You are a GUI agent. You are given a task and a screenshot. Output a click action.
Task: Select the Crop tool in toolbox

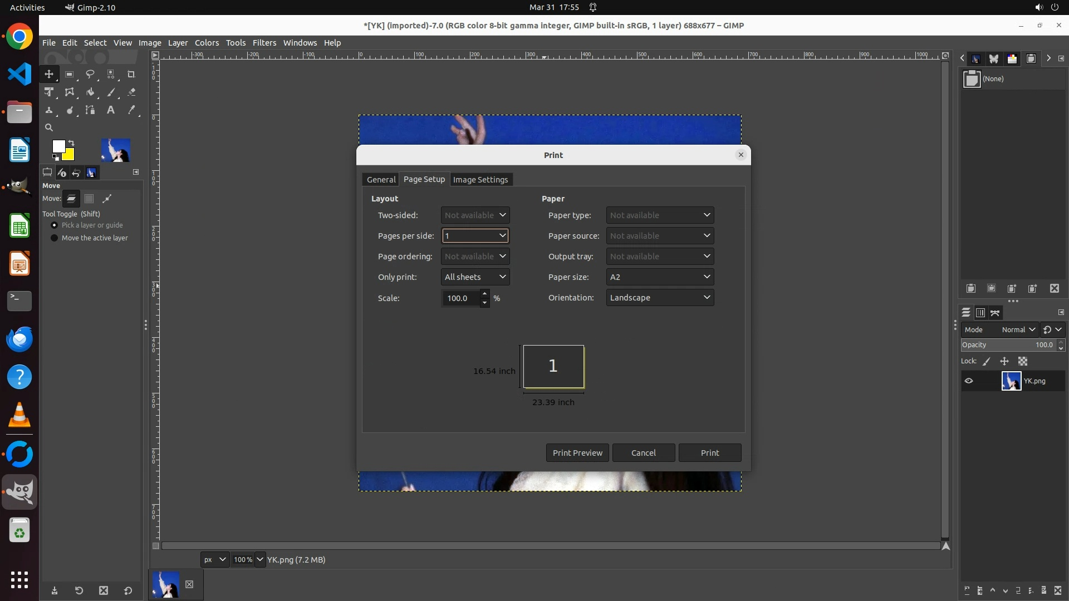coord(131,74)
